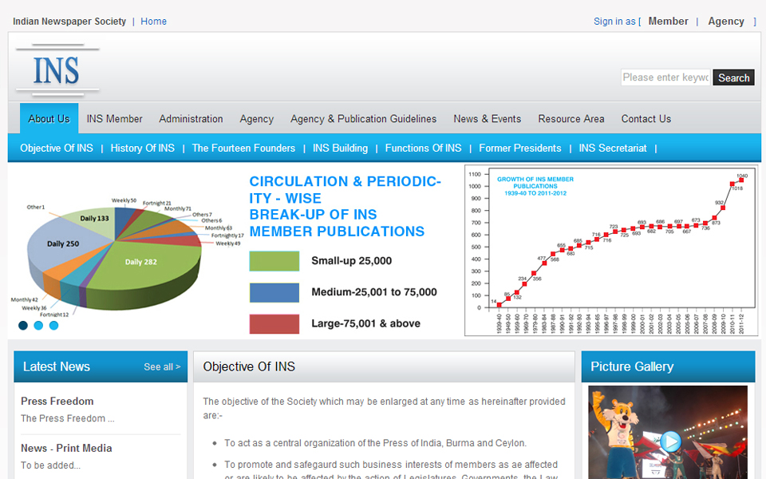Viewport: 766px width, 479px height.
Task: Click the red Large-75,001 & above swatch
Action: (x=274, y=323)
